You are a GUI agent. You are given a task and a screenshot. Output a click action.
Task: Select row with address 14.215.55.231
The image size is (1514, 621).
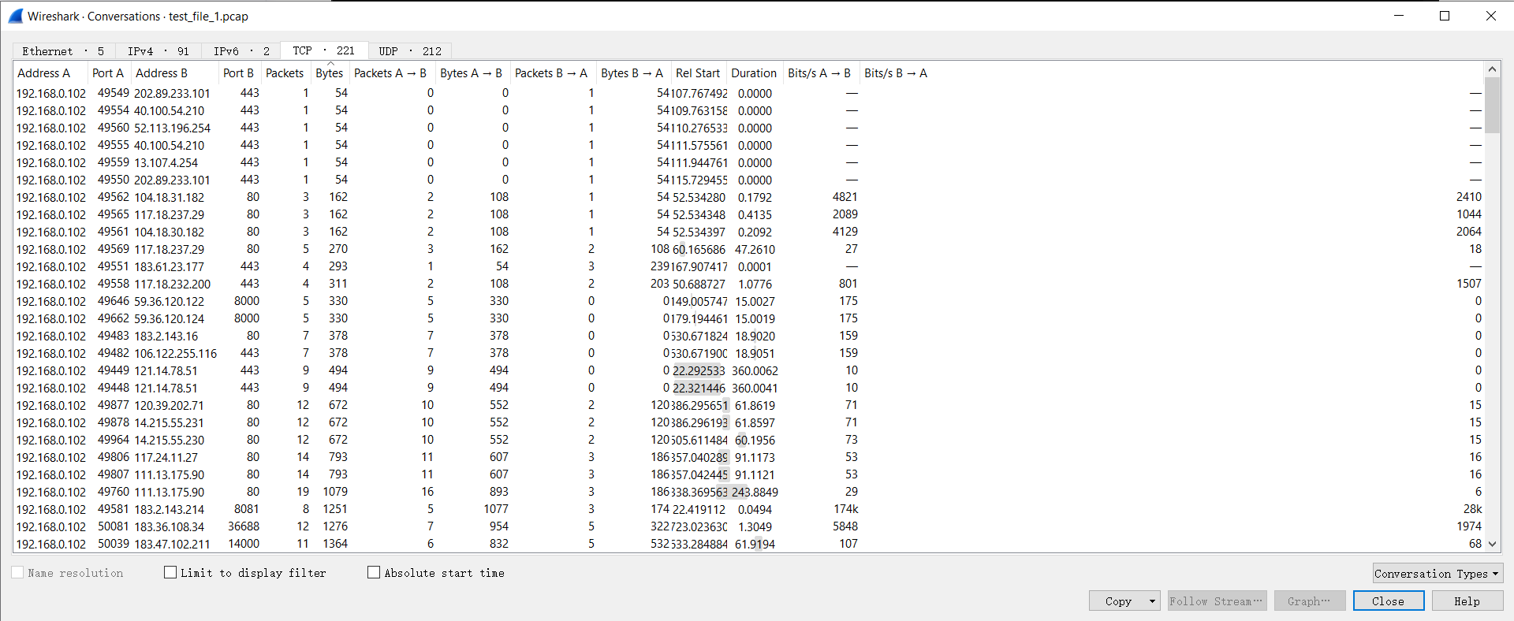749,422
